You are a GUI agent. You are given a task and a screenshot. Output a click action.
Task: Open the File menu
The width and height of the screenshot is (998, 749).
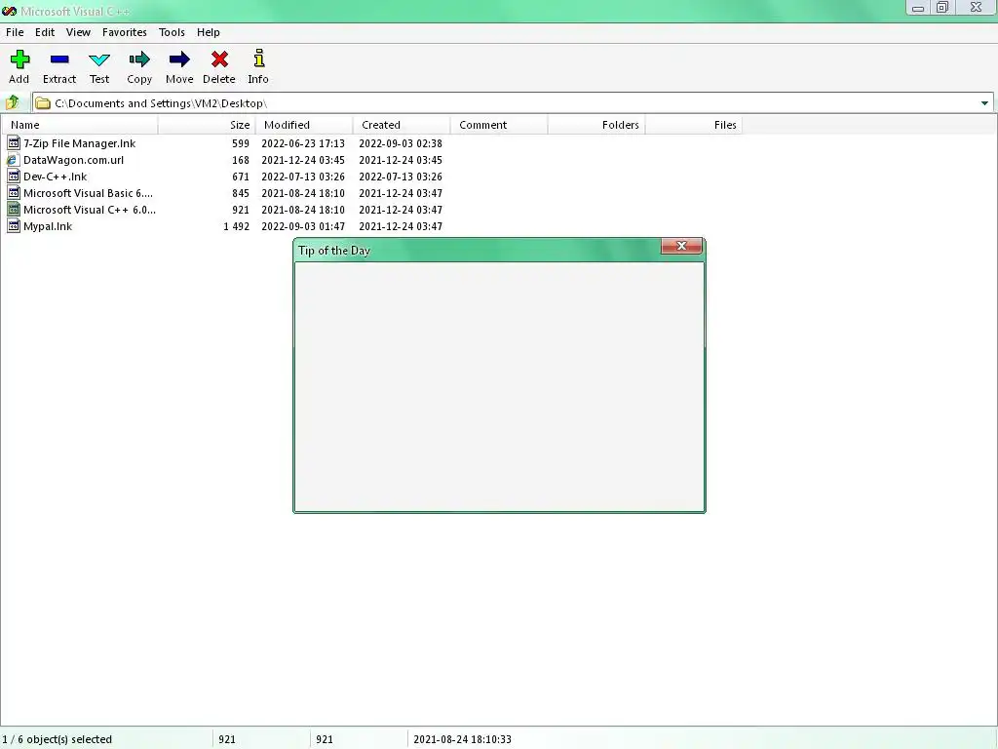[15, 32]
